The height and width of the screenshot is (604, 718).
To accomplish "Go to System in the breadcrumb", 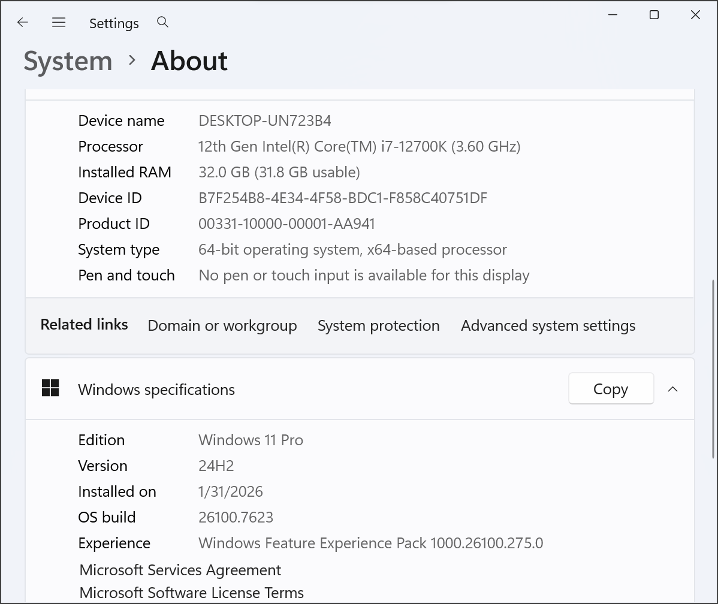I will (68, 61).
